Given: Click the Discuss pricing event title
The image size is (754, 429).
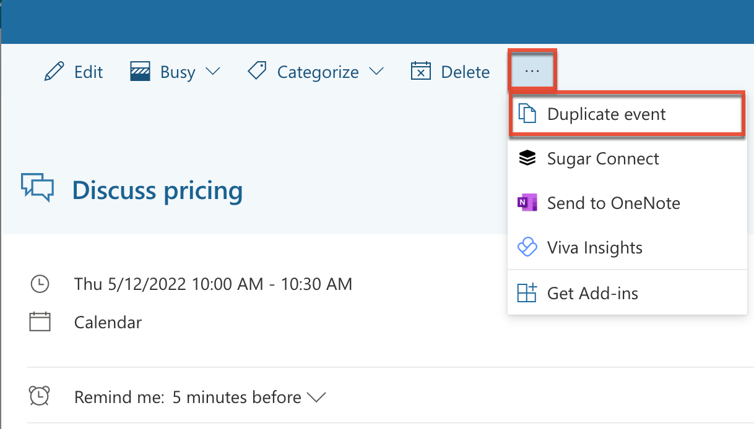Looking at the screenshot, I should 157,190.
